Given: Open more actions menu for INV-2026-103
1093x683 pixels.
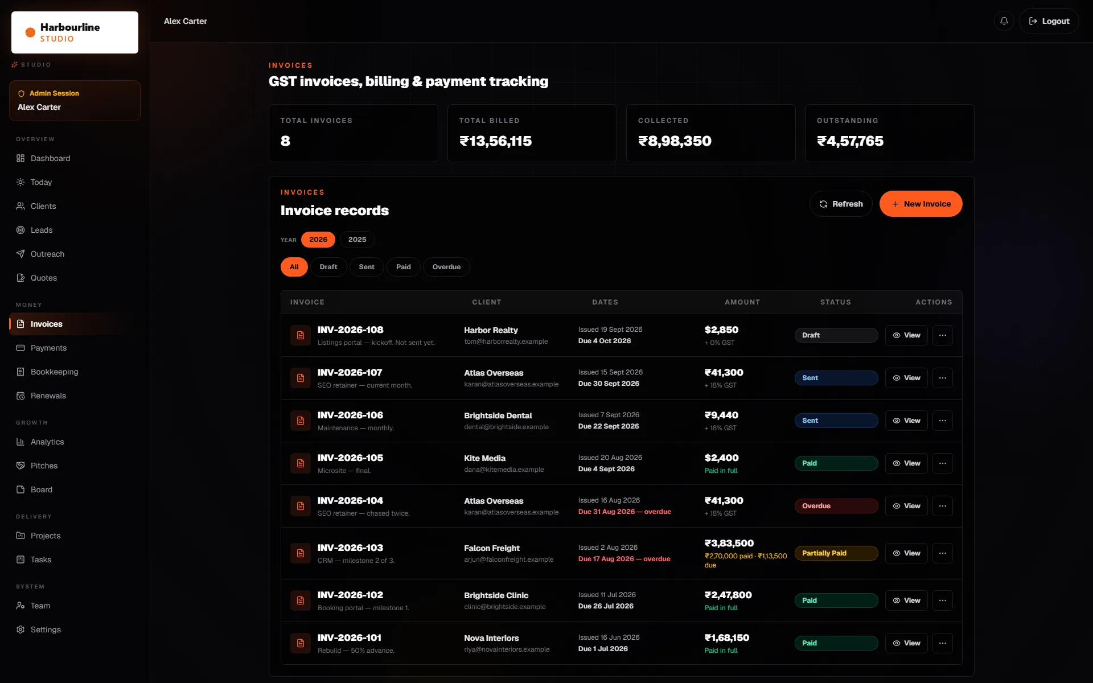Looking at the screenshot, I should coord(943,553).
